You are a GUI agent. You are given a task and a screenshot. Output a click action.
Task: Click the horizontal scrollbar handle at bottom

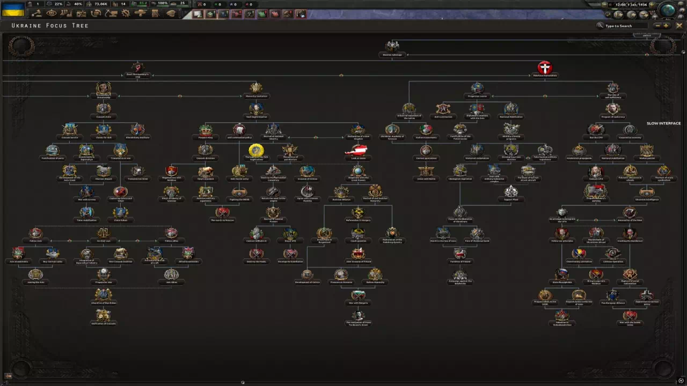click(x=243, y=382)
